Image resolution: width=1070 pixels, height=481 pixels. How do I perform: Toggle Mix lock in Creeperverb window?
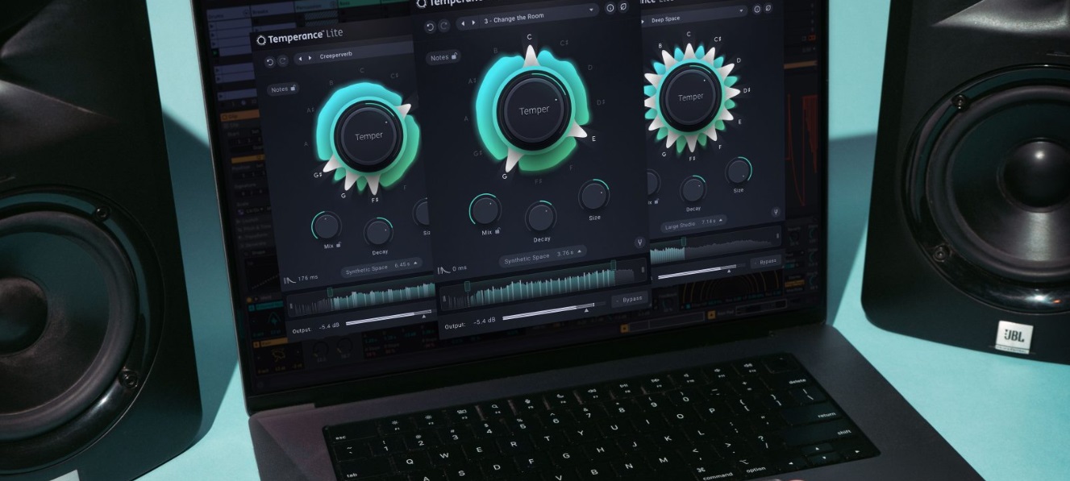(338, 244)
